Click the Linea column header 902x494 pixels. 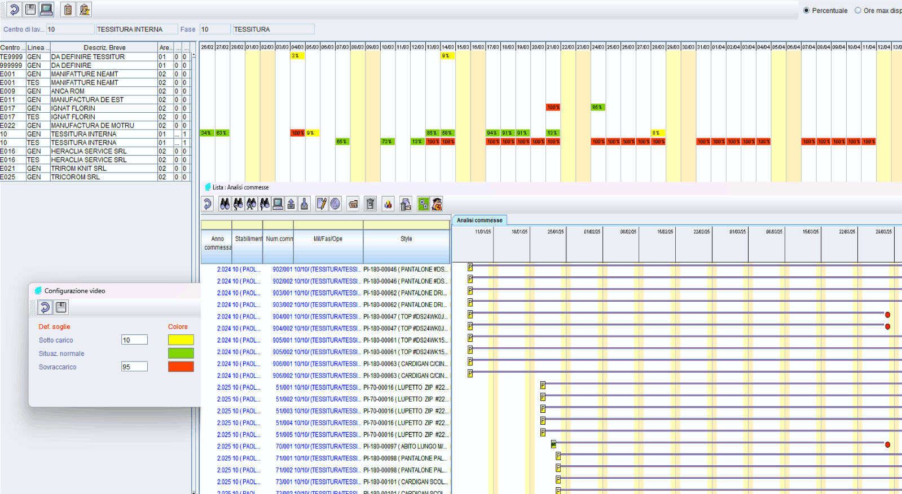(38, 47)
